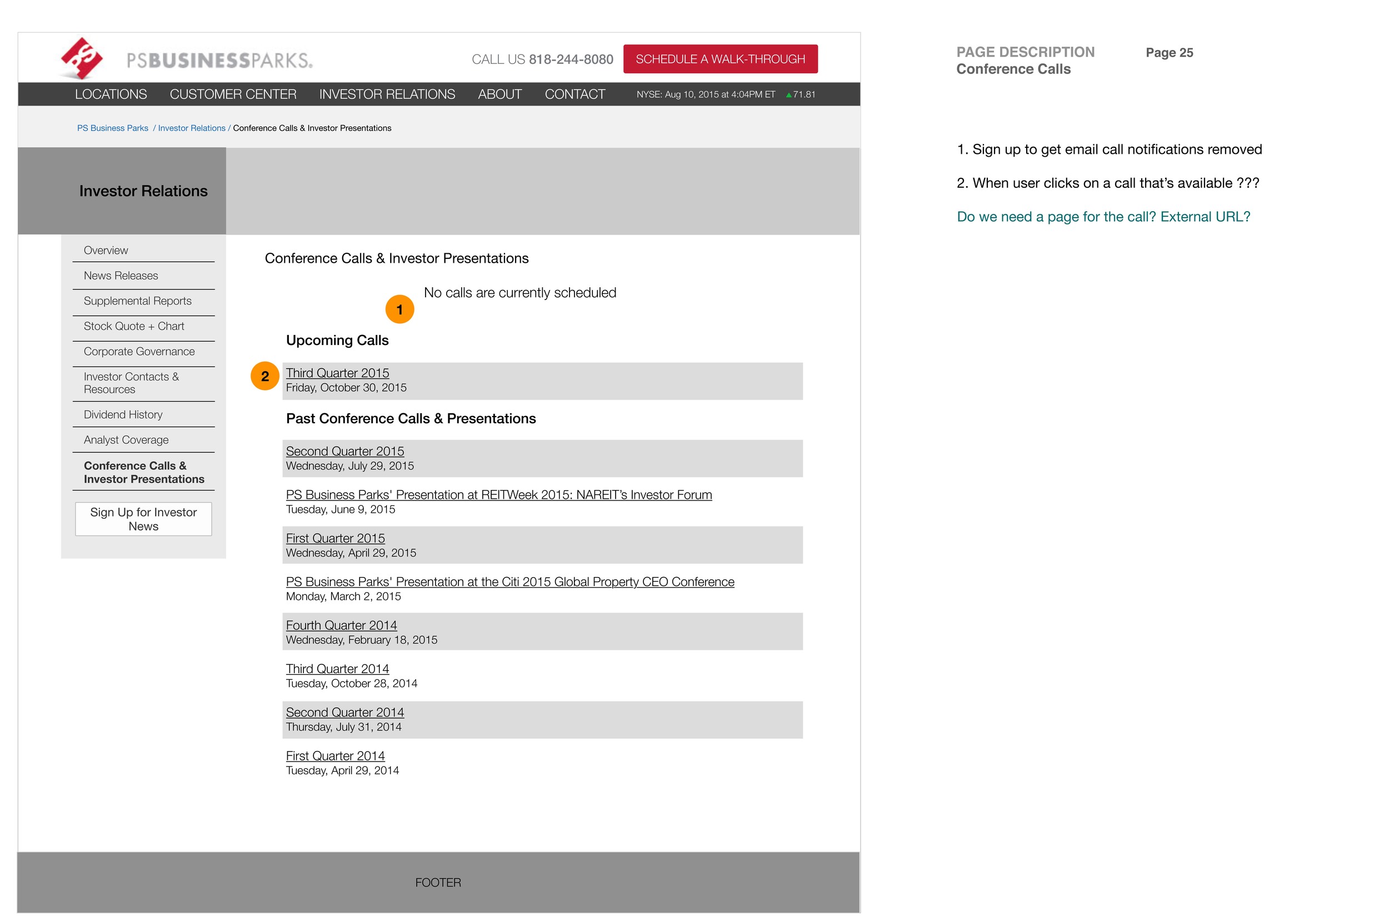This screenshot has height=916, width=1389.
Task: Click the NYSE Aug 10, 2015 quote text
Action: (706, 94)
